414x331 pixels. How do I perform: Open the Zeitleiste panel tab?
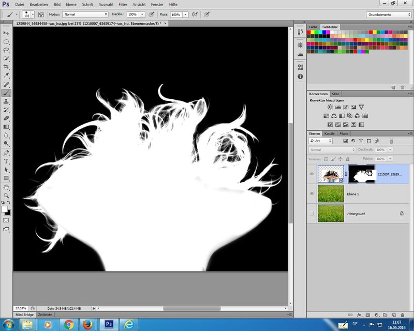coord(45,314)
